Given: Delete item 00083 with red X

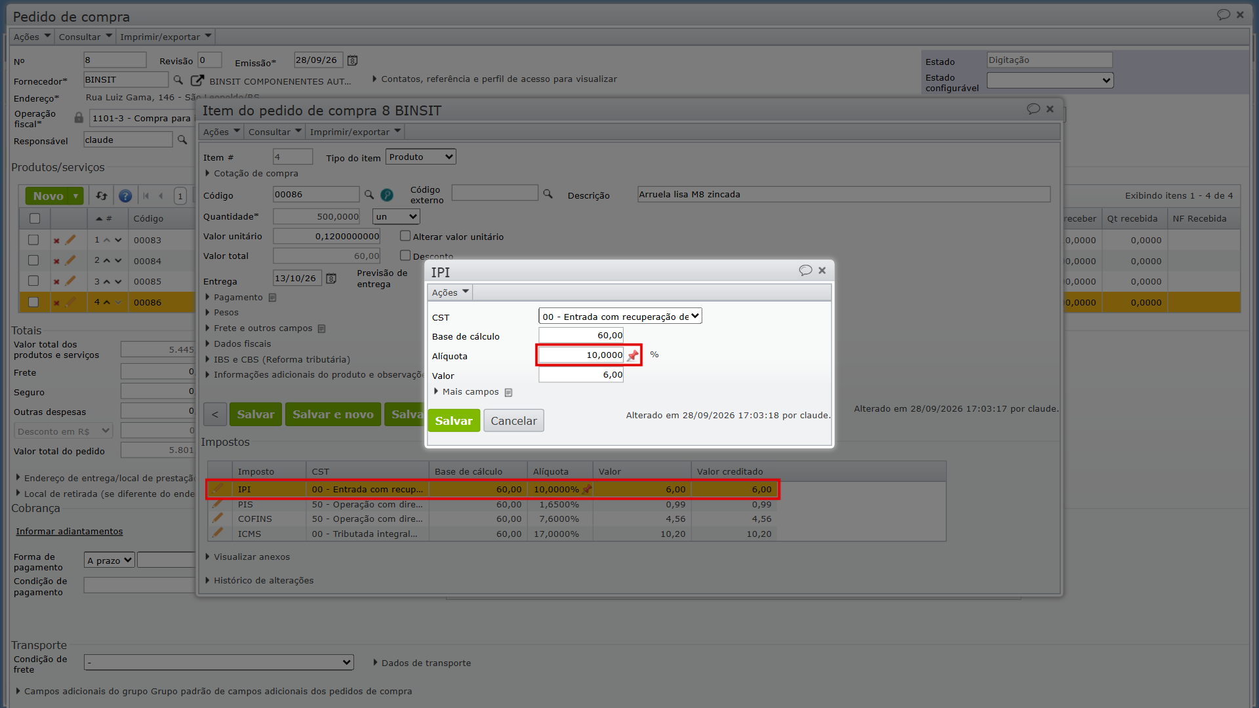Looking at the screenshot, I should pyautogui.click(x=56, y=241).
